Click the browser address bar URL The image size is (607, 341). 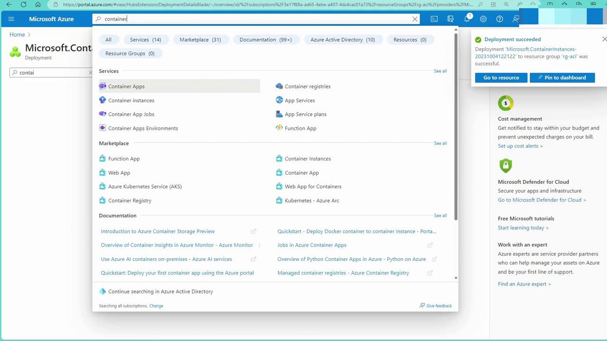click(x=268, y=4)
